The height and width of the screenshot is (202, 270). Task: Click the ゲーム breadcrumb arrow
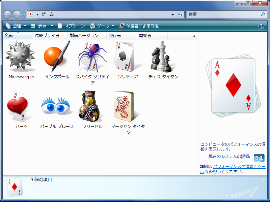(x=37, y=14)
